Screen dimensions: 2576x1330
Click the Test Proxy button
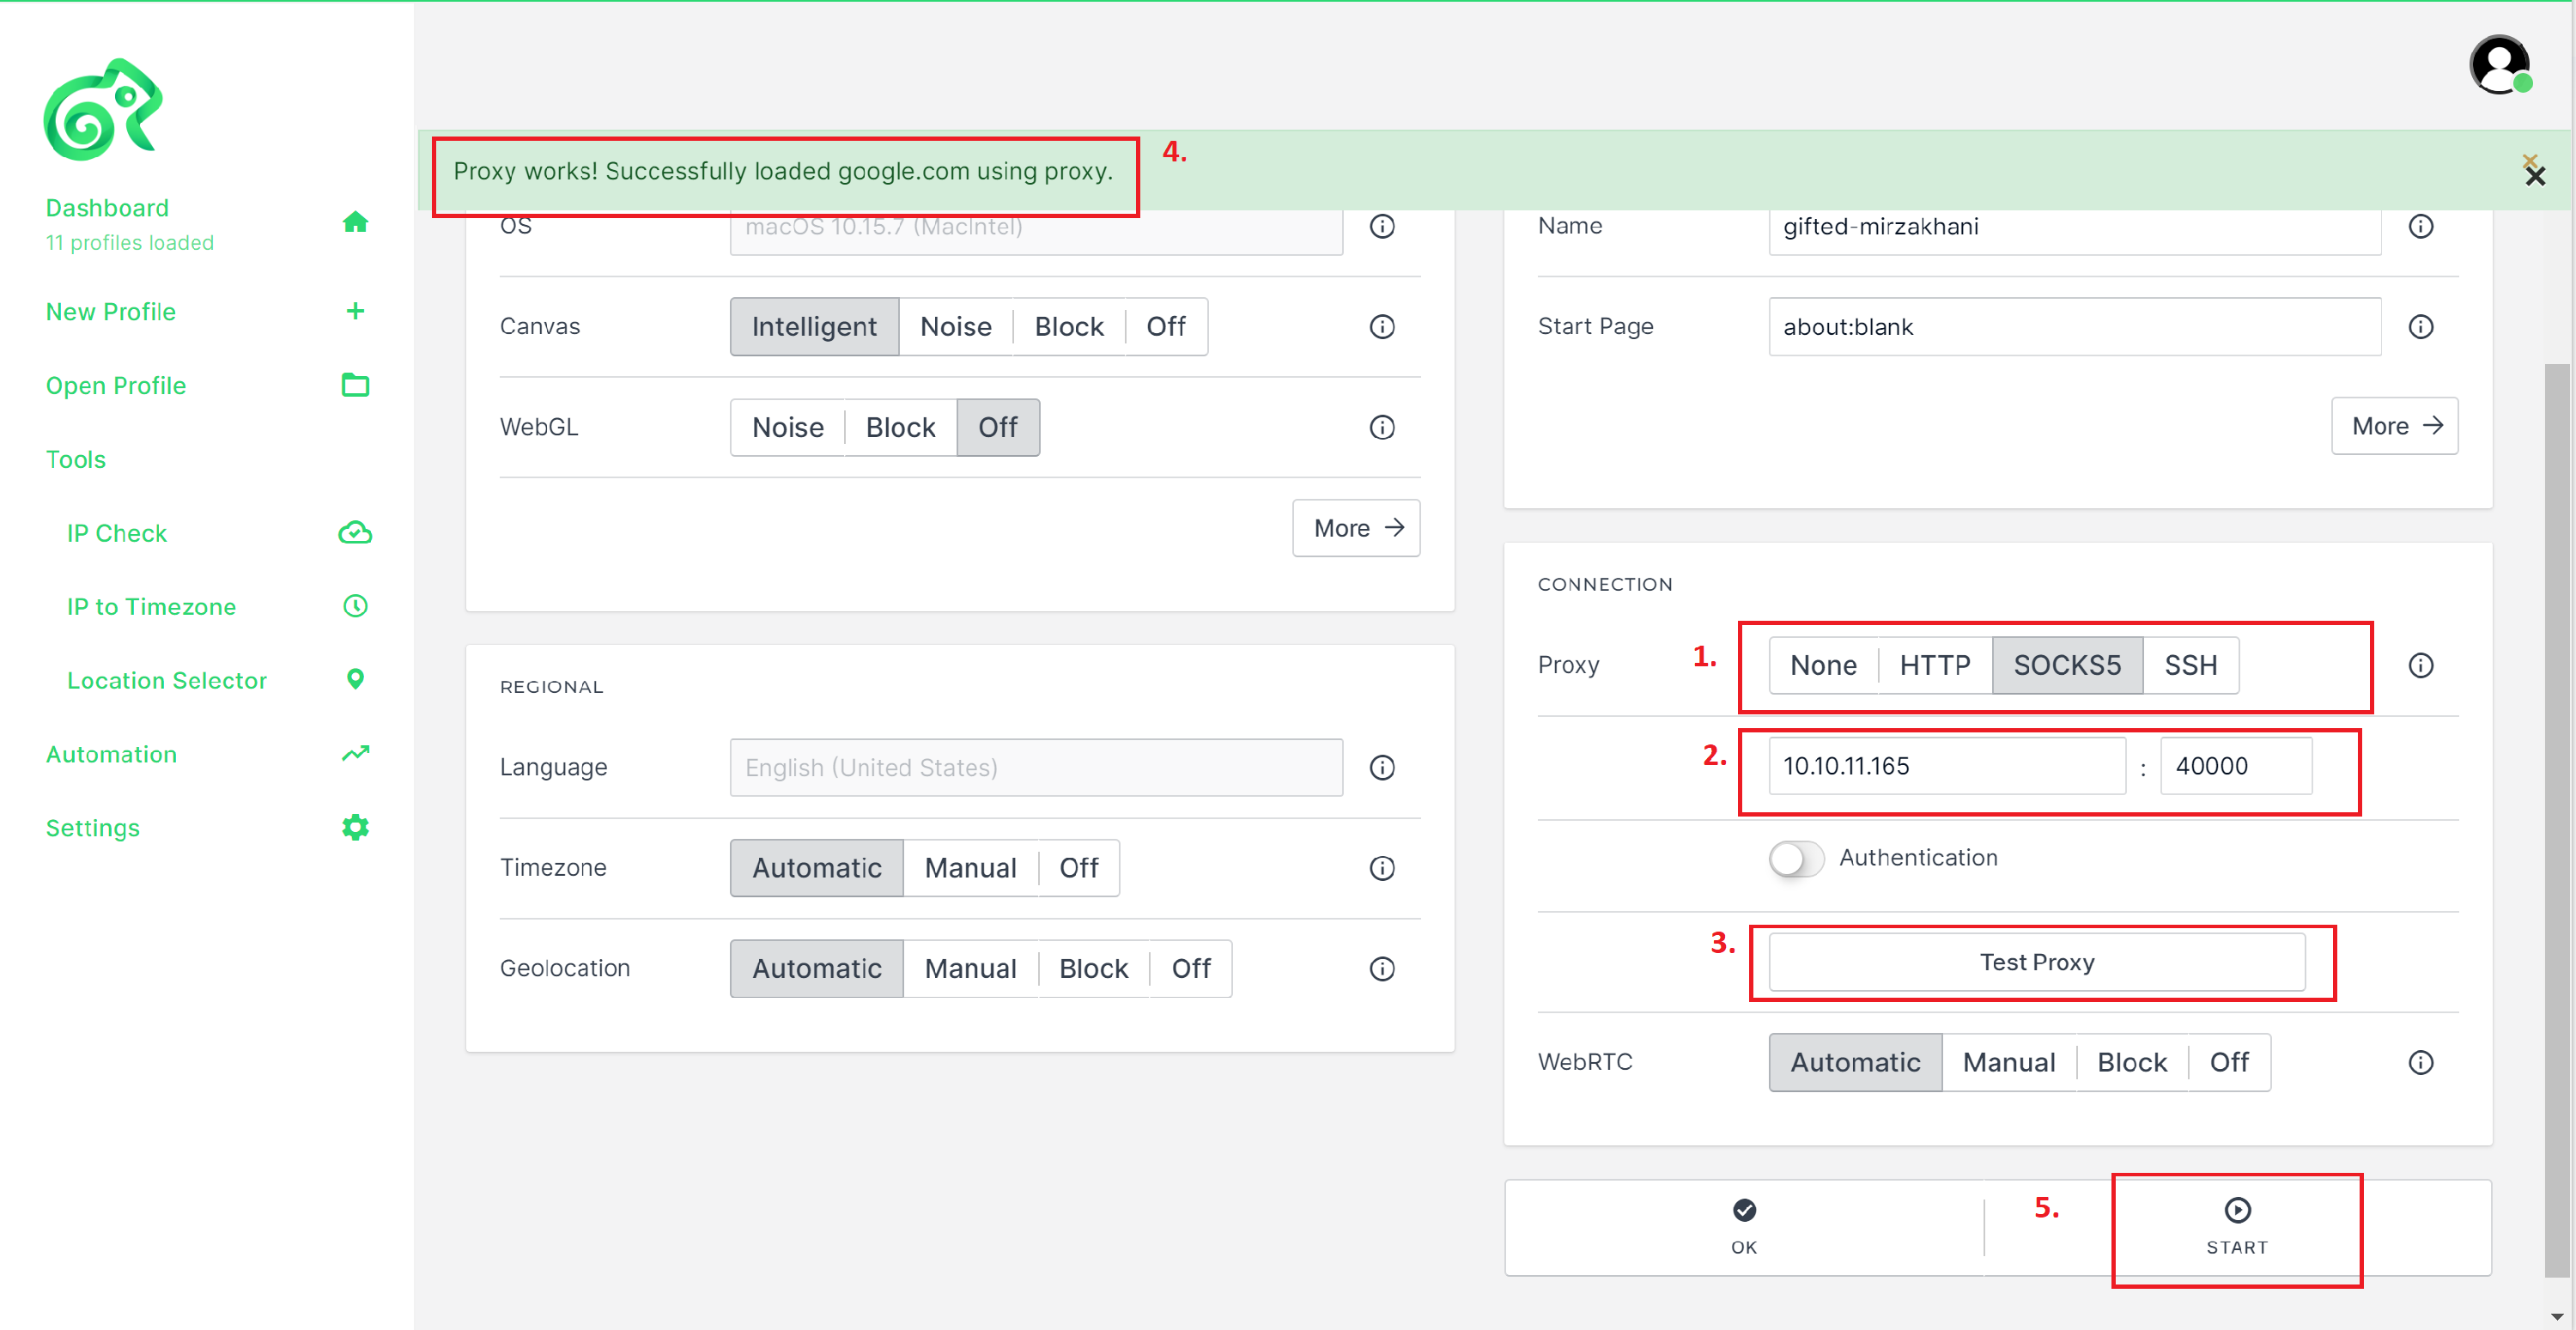[x=2036, y=962]
